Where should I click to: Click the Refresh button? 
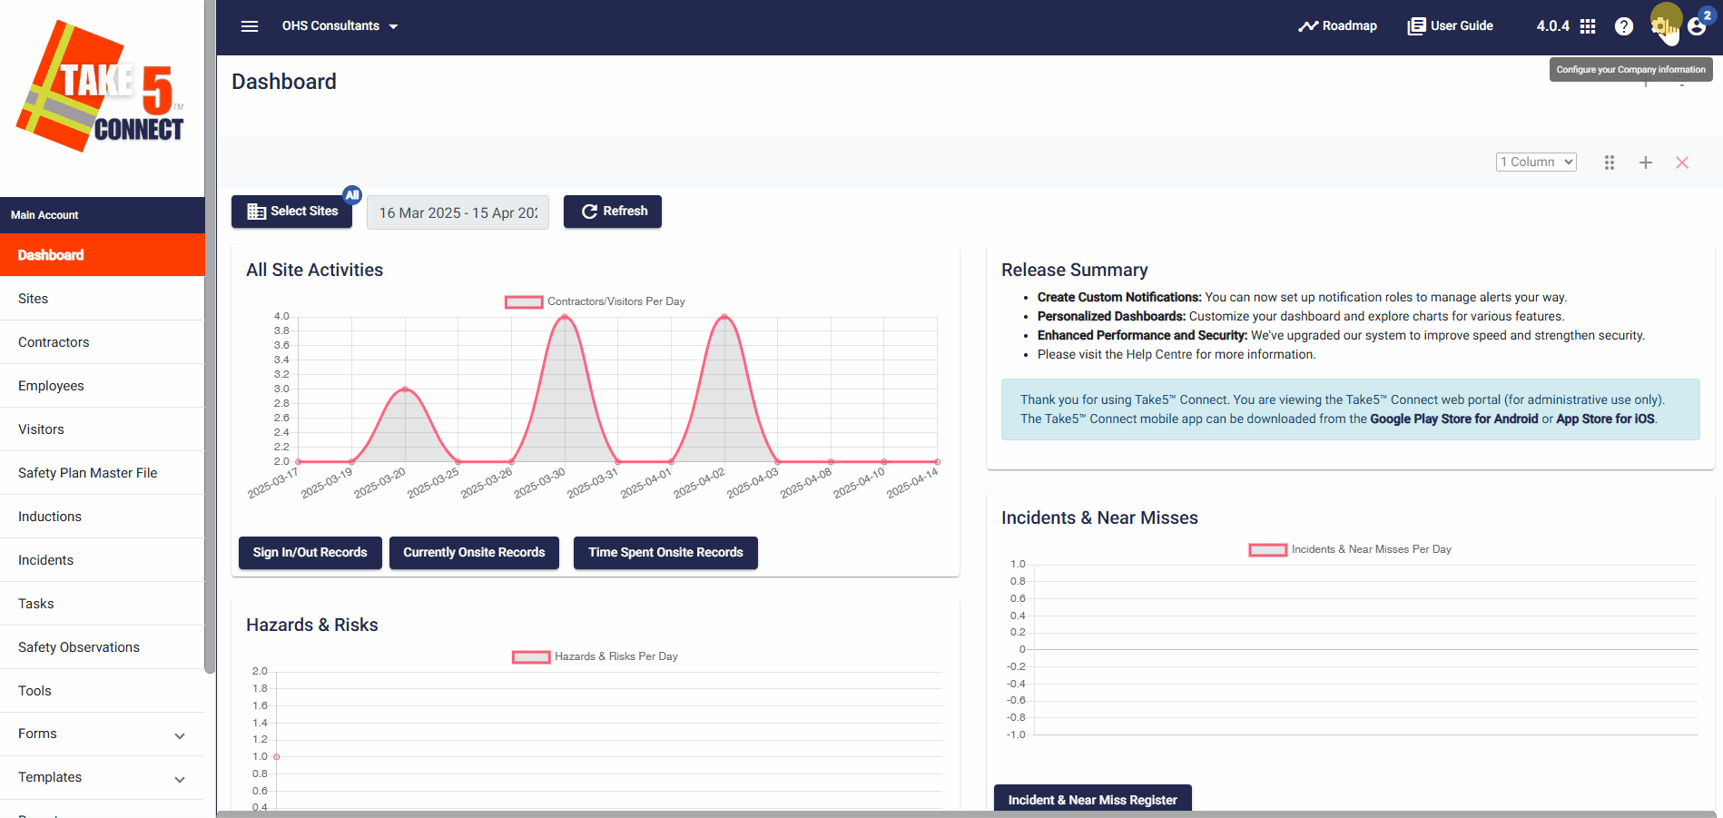click(x=613, y=212)
